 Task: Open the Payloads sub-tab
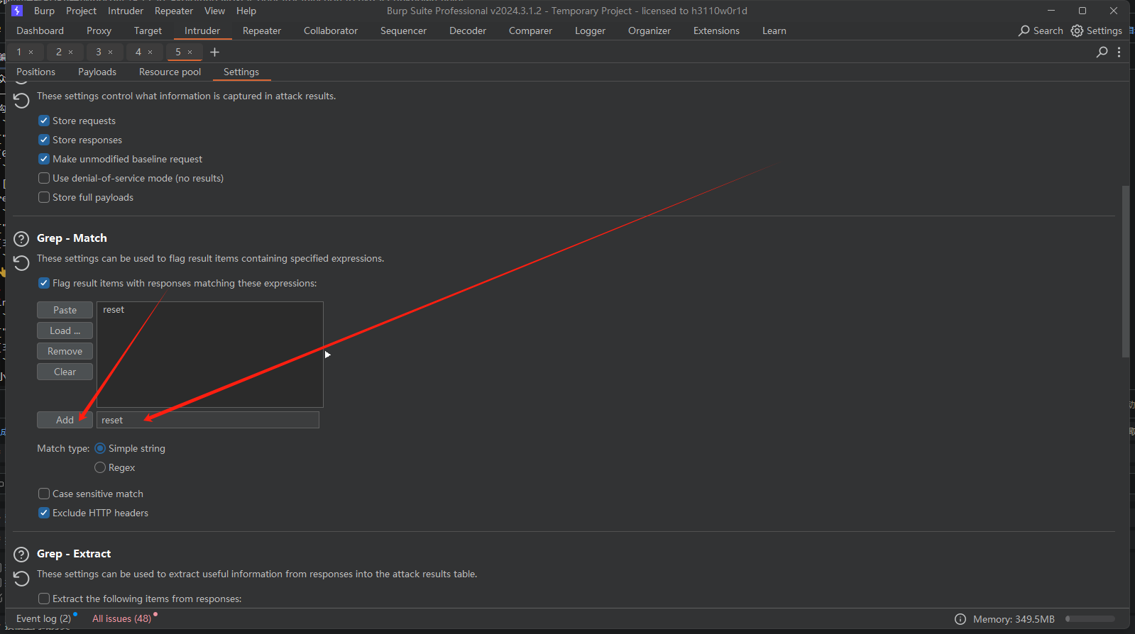click(x=97, y=72)
